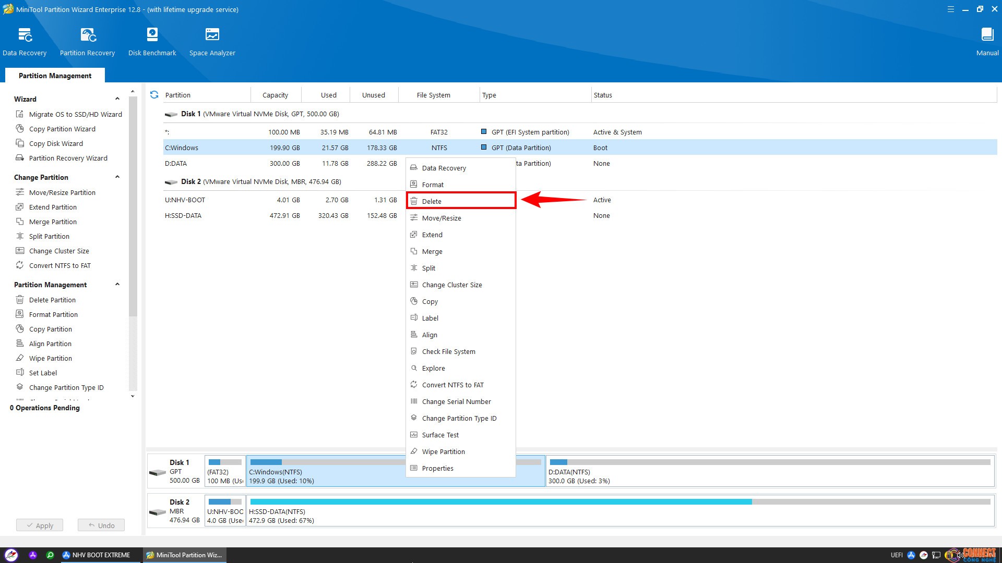
Task: Select Change Cluster Size in sidebar
Action: (x=53, y=251)
